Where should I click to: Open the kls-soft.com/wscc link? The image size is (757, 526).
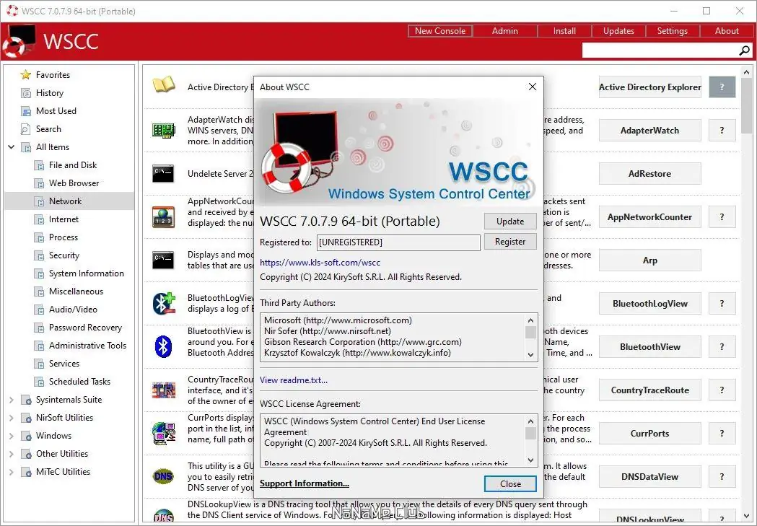coord(320,263)
